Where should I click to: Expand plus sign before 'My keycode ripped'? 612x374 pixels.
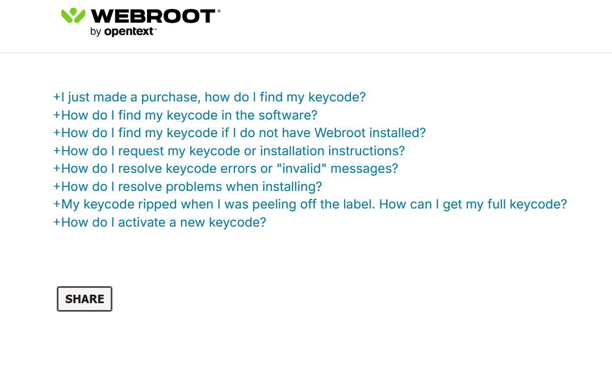point(57,205)
